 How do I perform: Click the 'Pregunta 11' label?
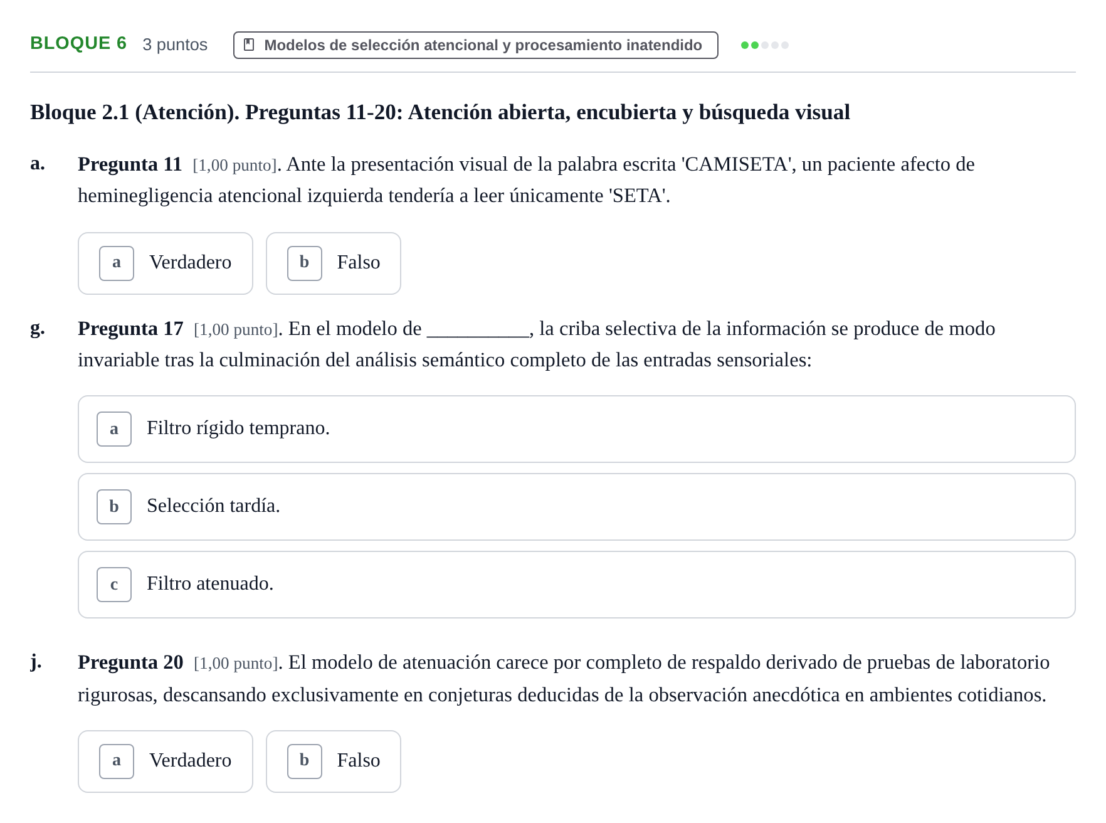coord(130,164)
